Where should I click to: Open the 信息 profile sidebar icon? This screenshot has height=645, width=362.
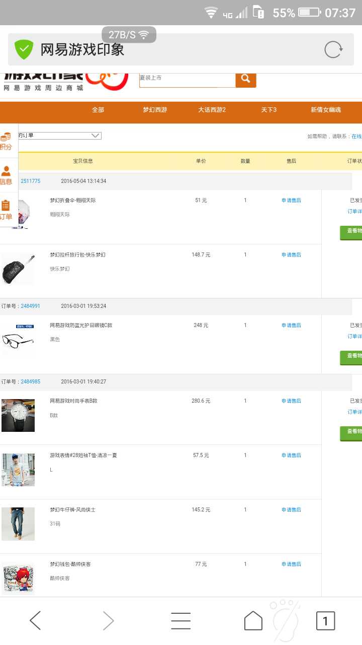coord(6,175)
